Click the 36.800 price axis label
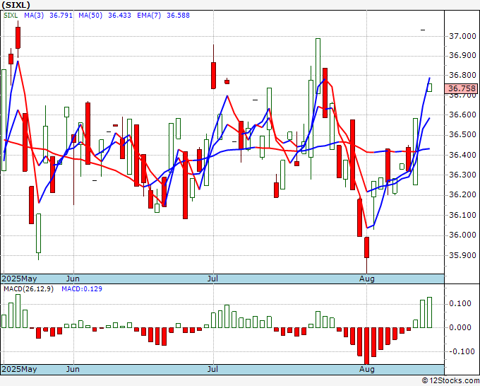The height and width of the screenshot is (386, 480). 462,75
